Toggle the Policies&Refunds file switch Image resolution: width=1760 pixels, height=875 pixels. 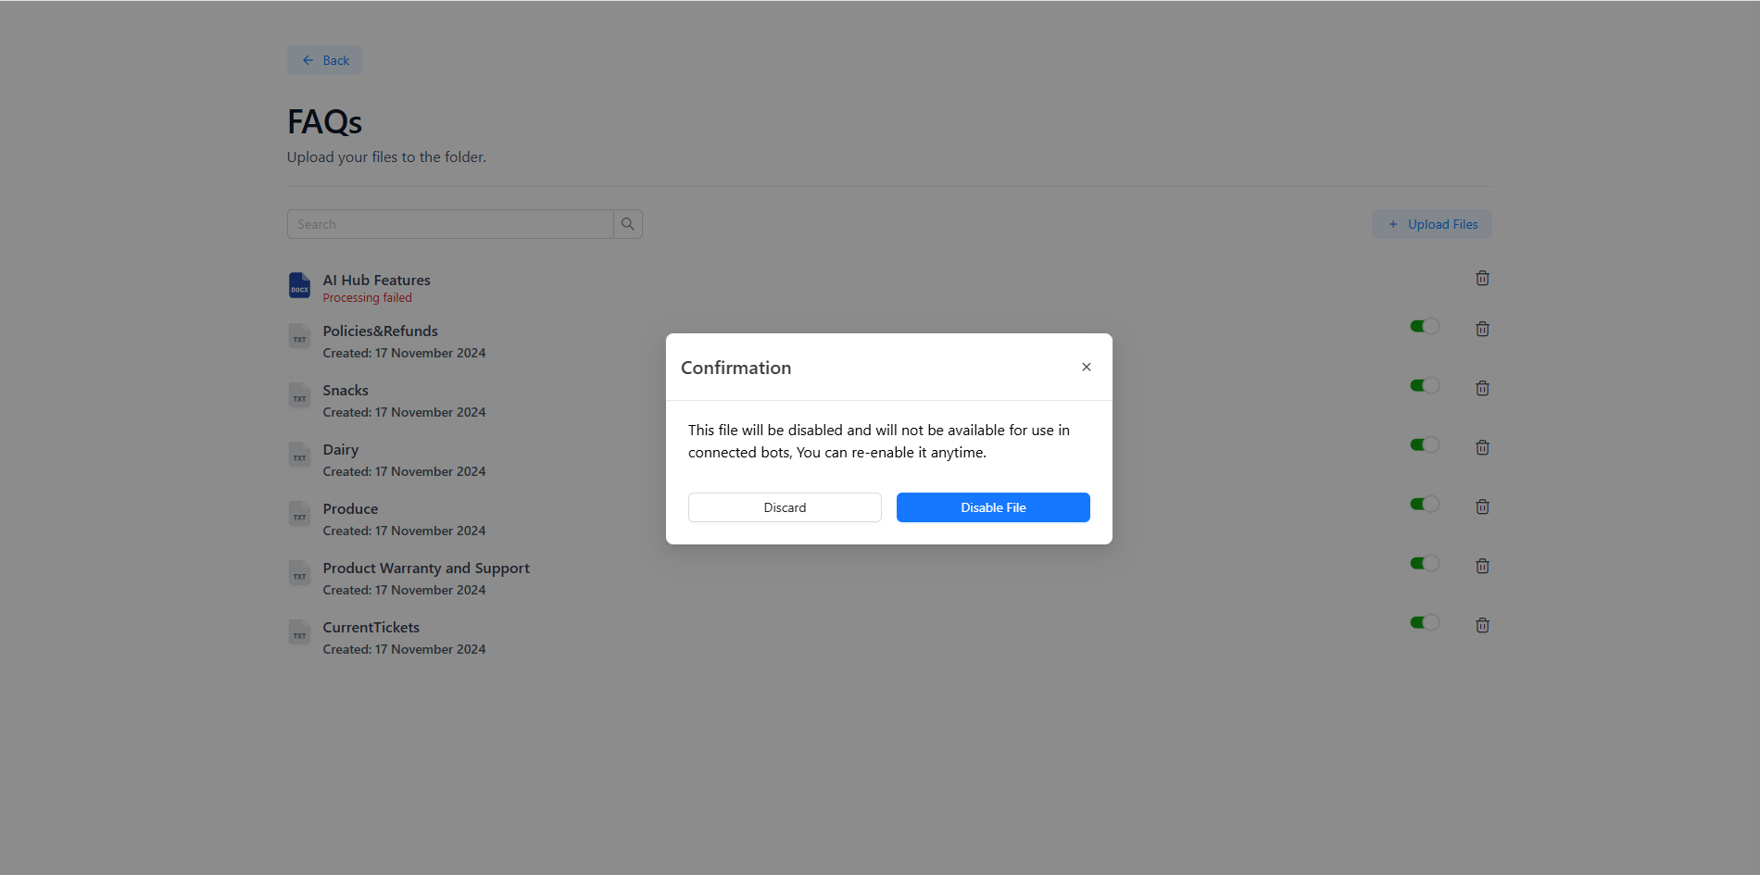(x=1425, y=326)
